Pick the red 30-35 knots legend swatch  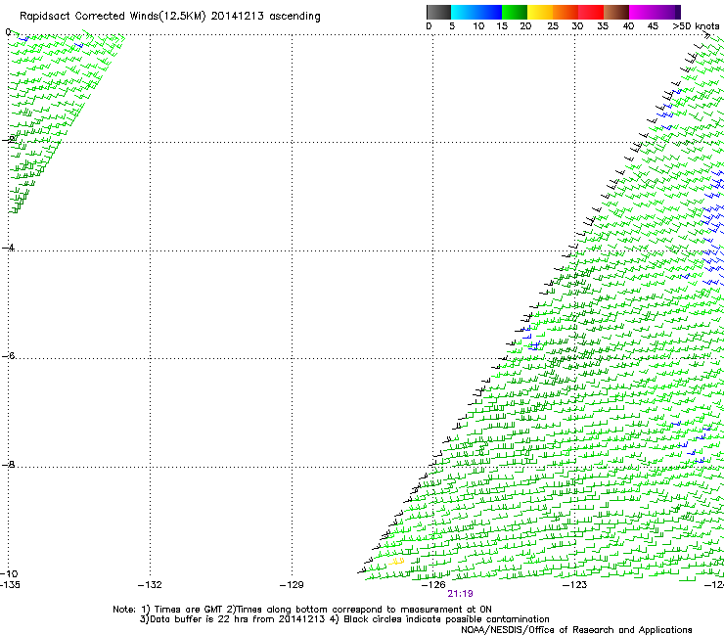pos(591,12)
